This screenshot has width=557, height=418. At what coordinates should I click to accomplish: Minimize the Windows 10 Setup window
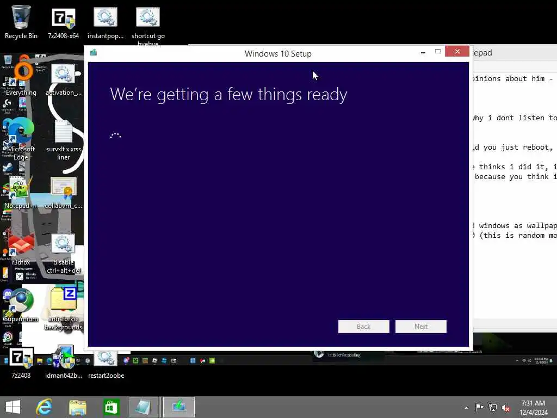pyautogui.click(x=423, y=52)
